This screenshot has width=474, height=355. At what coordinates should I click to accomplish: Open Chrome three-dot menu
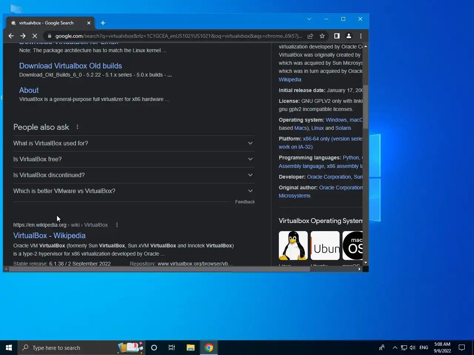[361, 36]
